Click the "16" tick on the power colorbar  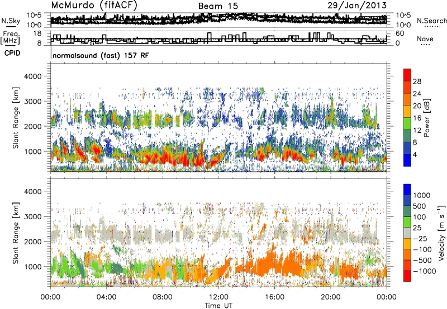coord(417,118)
